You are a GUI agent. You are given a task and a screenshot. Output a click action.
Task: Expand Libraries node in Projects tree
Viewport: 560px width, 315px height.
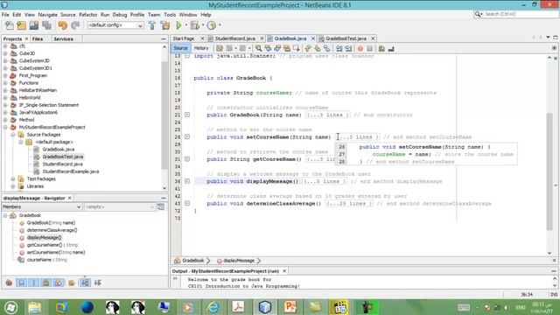13,186
